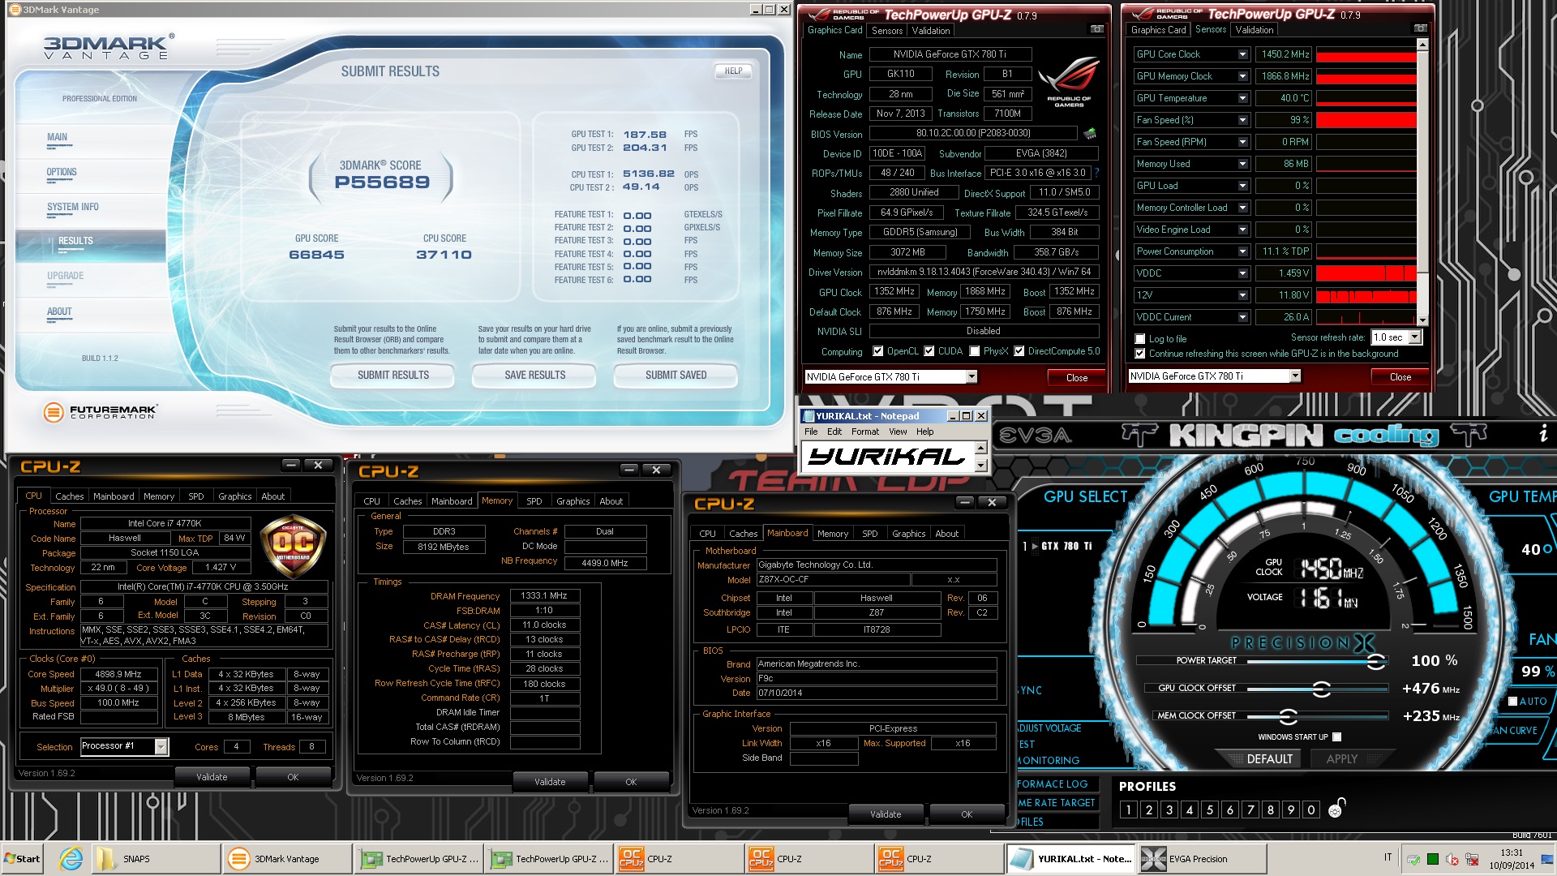Select profile slot 5 in Precision X
1557x876 pixels.
pyautogui.click(x=1209, y=809)
